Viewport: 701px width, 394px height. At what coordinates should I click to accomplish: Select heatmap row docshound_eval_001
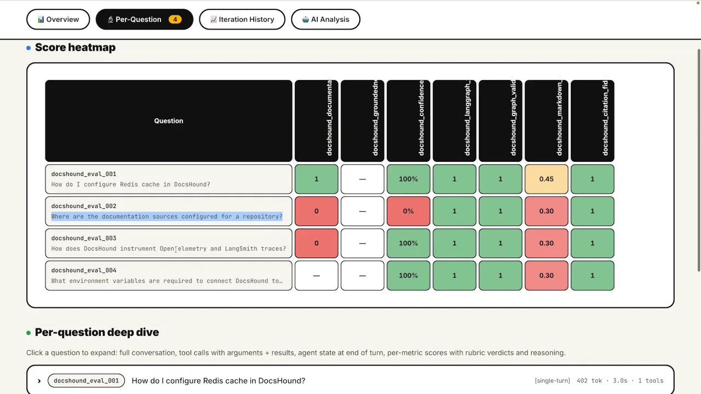point(169,179)
